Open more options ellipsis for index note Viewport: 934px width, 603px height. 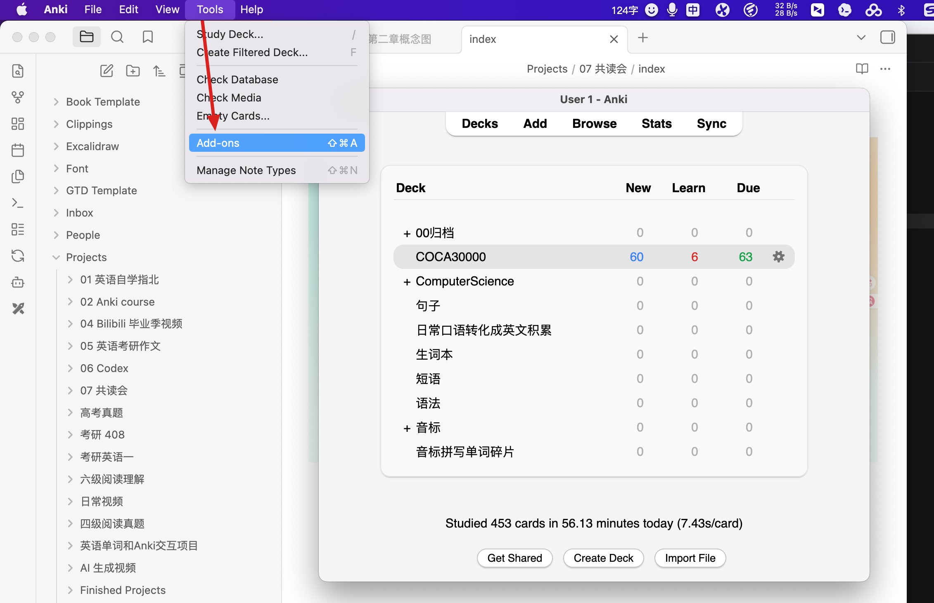tap(885, 69)
